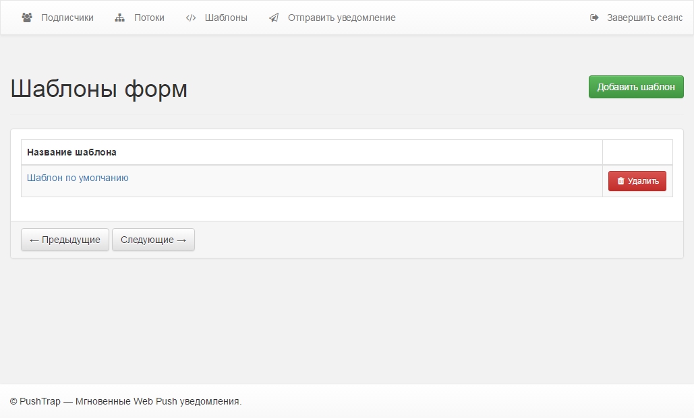The image size is (694, 418).
Task: Click the left arrow on Предыдущие
Action: pyautogui.click(x=34, y=240)
